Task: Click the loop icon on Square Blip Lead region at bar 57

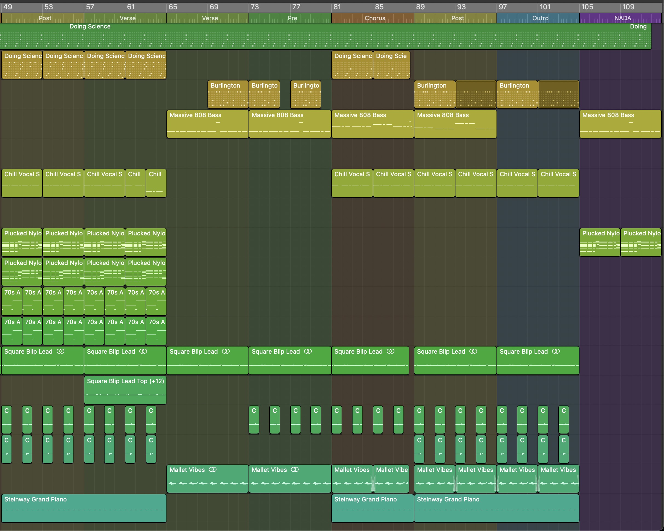Action: (143, 351)
